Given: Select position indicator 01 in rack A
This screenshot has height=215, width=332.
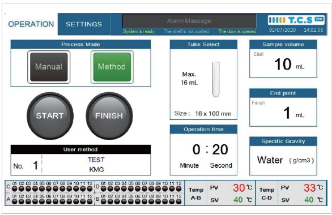Looking at the screenshot, I should (14, 201).
